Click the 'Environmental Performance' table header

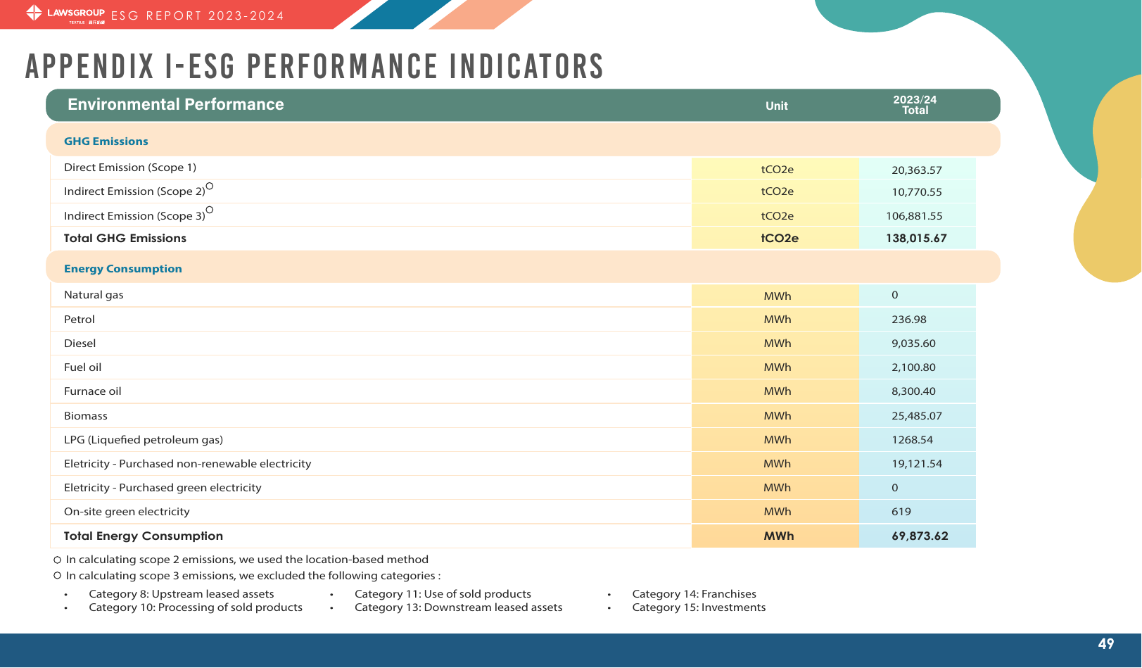pos(176,104)
